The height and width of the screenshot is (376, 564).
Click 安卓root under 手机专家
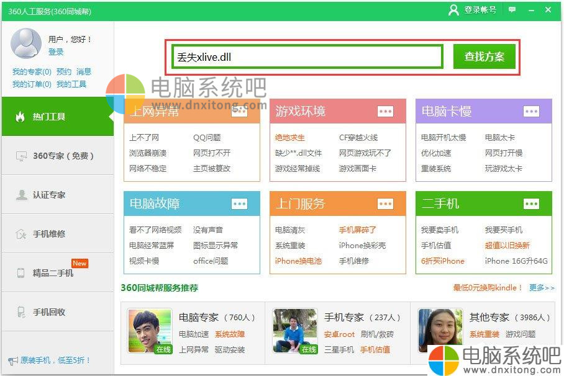339,334
